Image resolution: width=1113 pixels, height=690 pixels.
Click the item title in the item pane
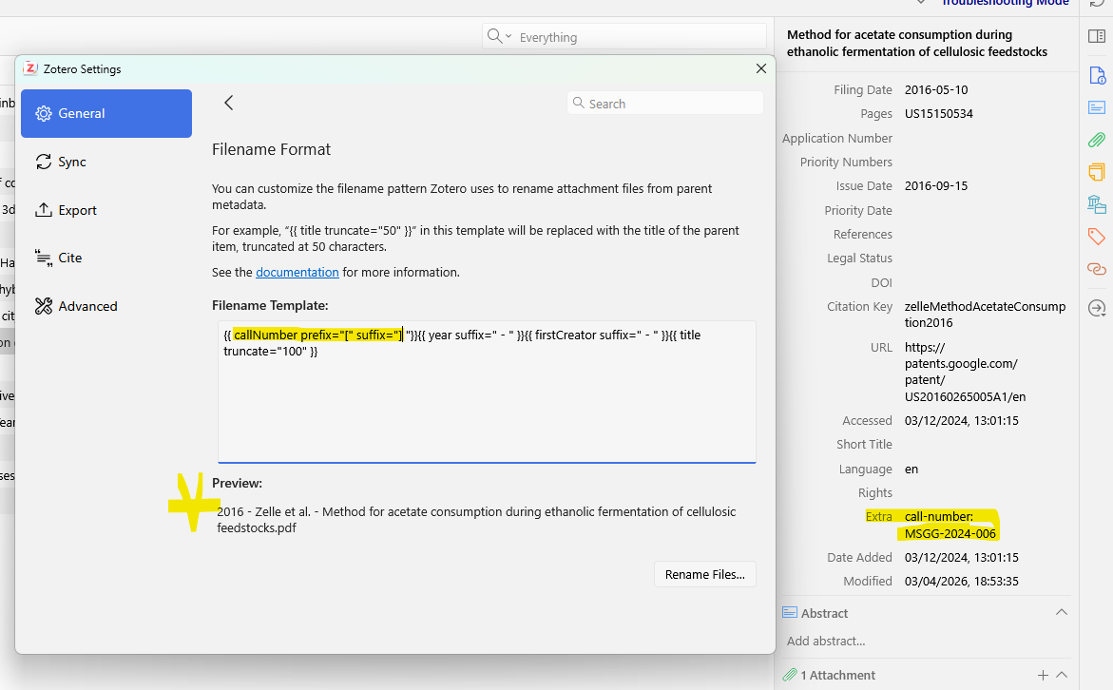(916, 44)
